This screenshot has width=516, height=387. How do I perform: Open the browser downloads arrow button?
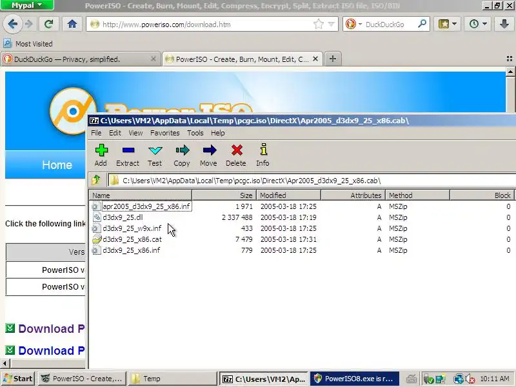tap(504, 24)
